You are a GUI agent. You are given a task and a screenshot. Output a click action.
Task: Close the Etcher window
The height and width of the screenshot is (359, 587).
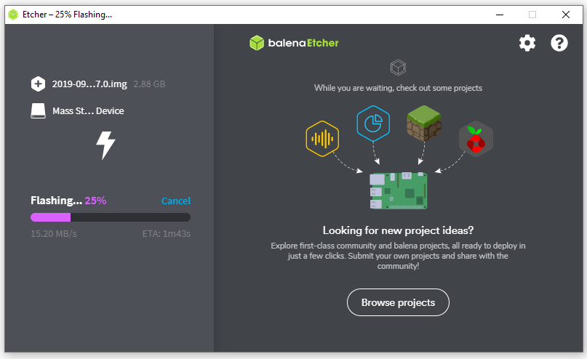(x=566, y=15)
